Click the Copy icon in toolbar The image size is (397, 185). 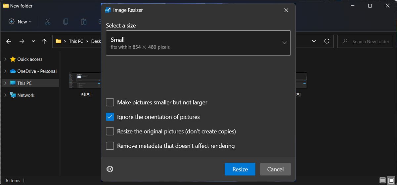[x=66, y=22]
